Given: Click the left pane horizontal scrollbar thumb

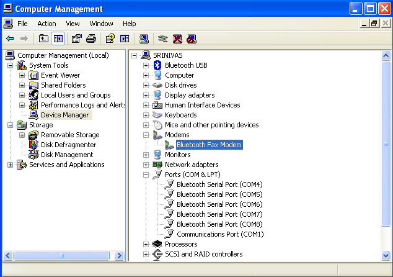Looking at the screenshot, I should (61, 256).
